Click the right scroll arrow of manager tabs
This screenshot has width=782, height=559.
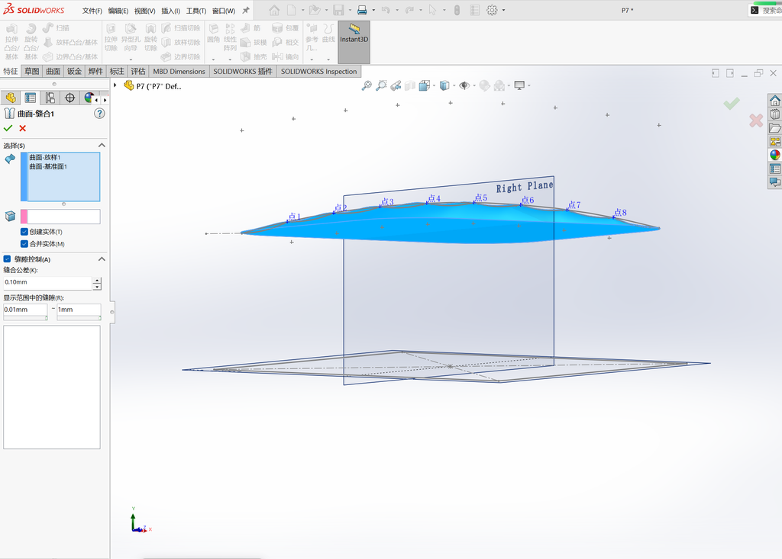pyautogui.click(x=105, y=100)
